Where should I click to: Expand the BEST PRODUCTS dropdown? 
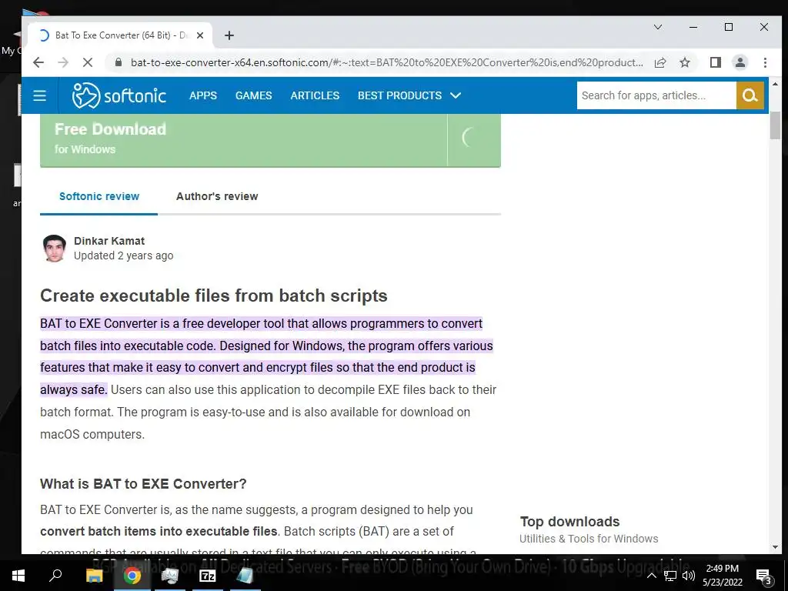409,95
